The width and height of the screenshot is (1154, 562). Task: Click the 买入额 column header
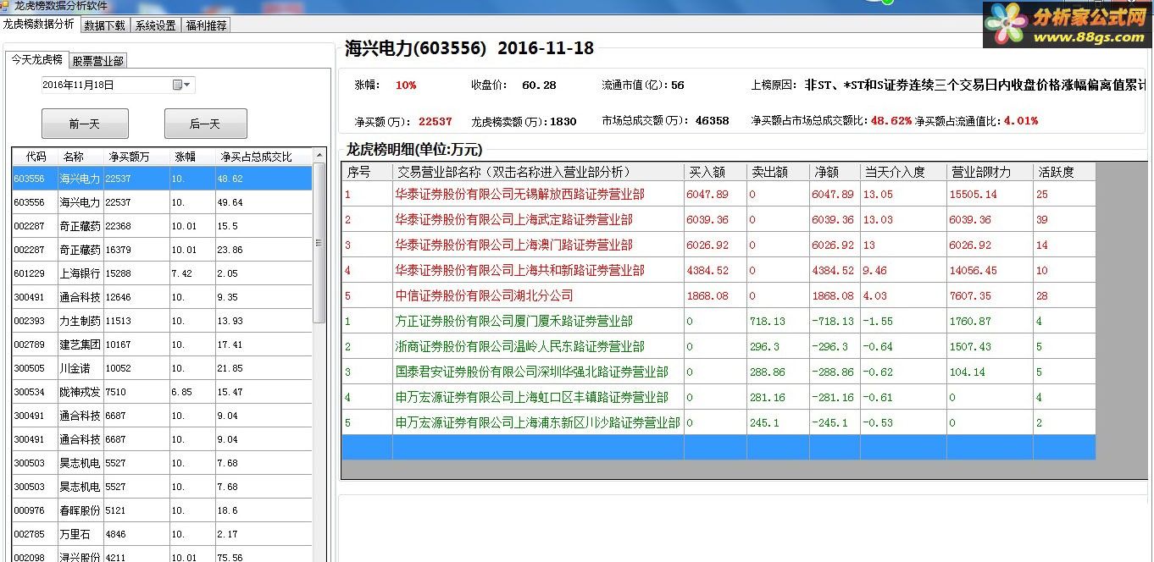tap(715, 172)
